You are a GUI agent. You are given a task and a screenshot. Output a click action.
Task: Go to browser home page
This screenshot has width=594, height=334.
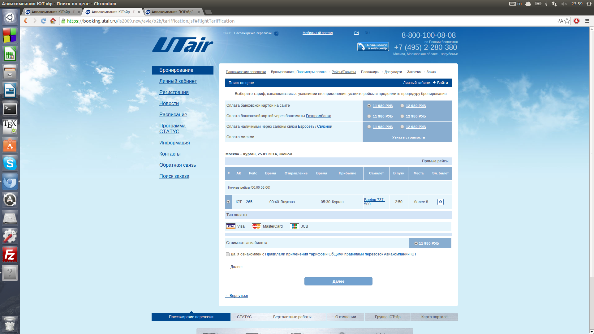(x=53, y=21)
